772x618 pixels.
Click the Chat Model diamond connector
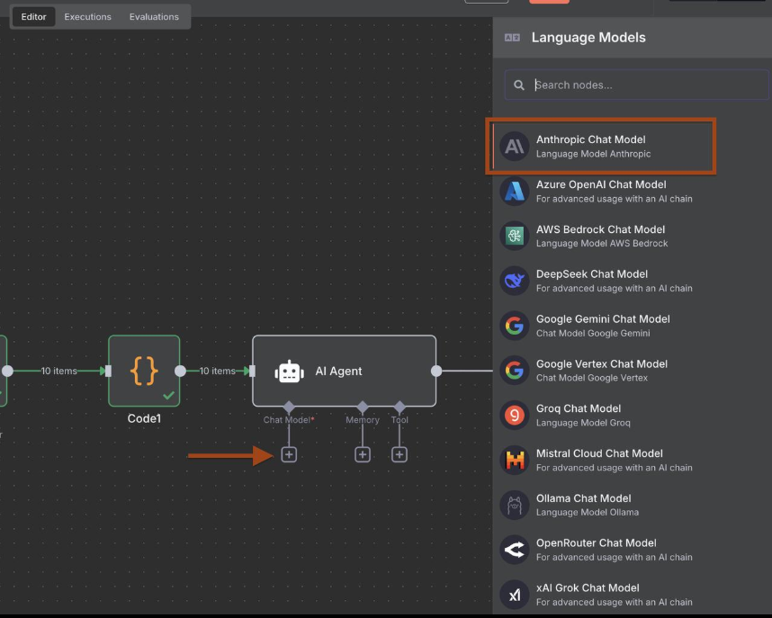[x=289, y=407]
